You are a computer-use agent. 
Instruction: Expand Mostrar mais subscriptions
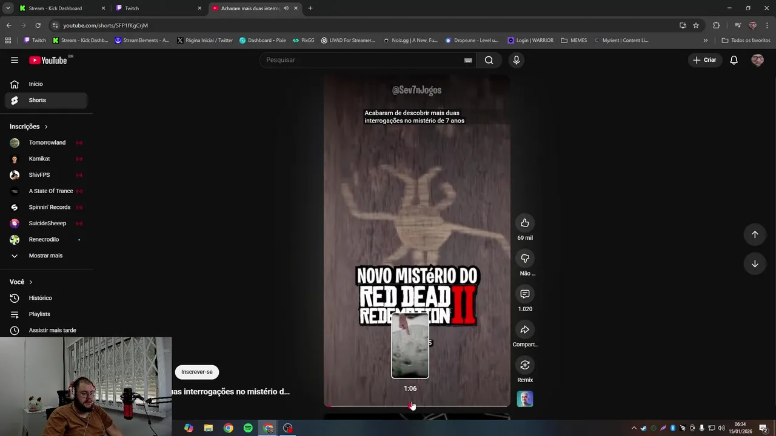45,256
